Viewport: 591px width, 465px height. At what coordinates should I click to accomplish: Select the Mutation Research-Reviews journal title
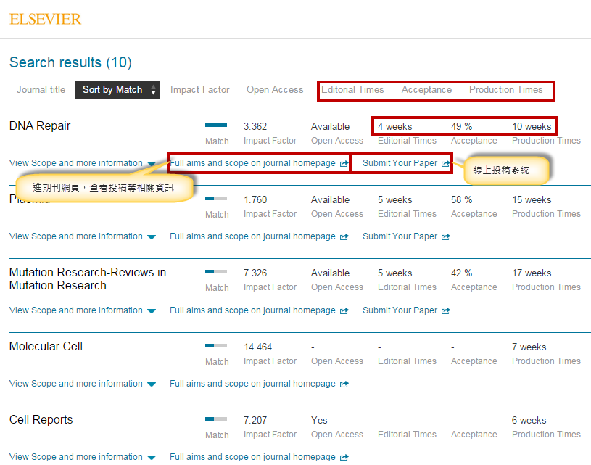click(88, 279)
